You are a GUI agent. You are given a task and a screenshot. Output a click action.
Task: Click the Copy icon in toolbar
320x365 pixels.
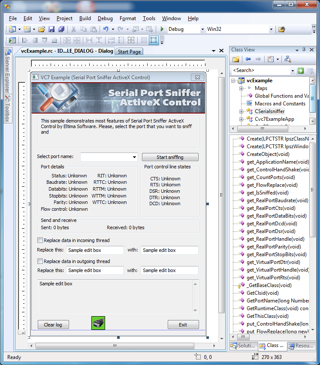(83, 29)
